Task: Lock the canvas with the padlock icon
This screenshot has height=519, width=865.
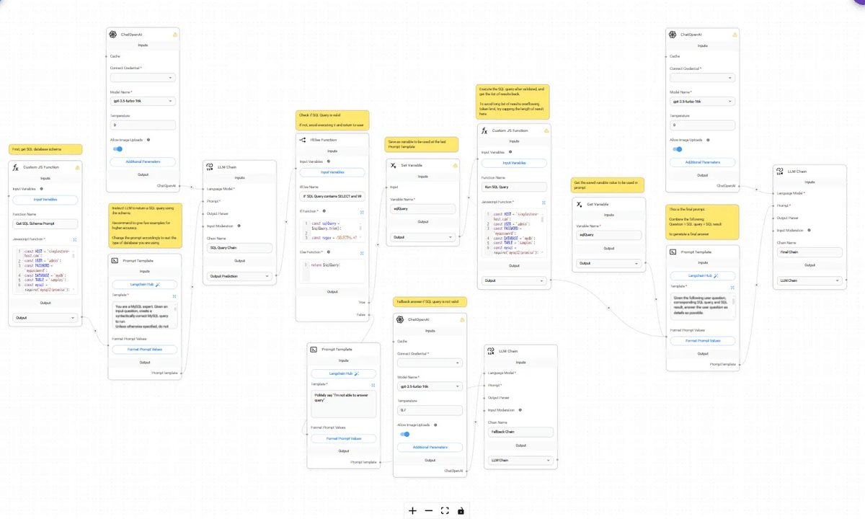Action: pyautogui.click(x=461, y=510)
